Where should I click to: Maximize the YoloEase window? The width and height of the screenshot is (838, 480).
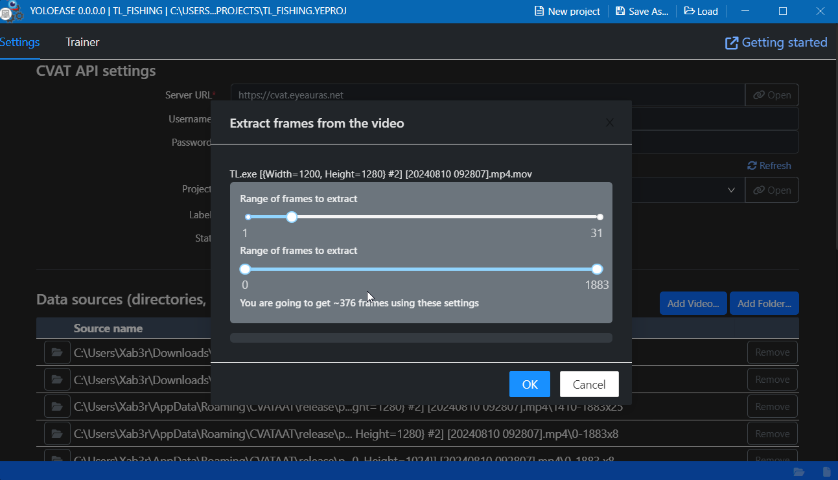(782, 11)
